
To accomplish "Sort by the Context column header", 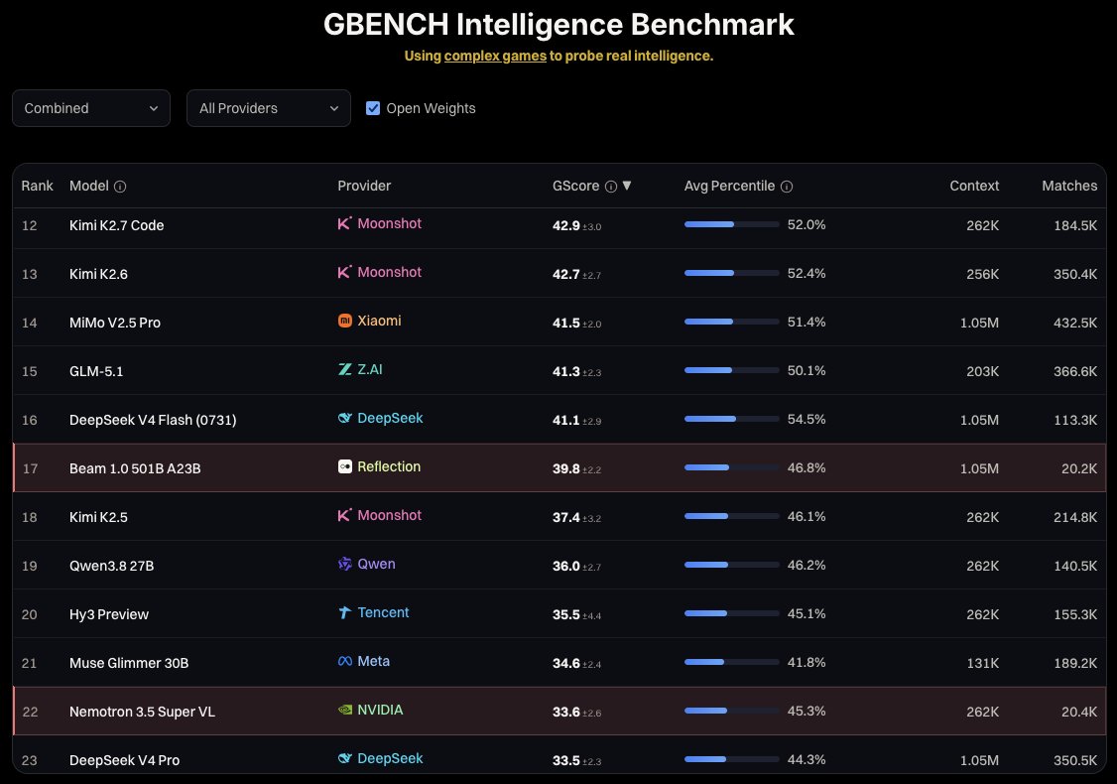I will click(x=974, y=186).
